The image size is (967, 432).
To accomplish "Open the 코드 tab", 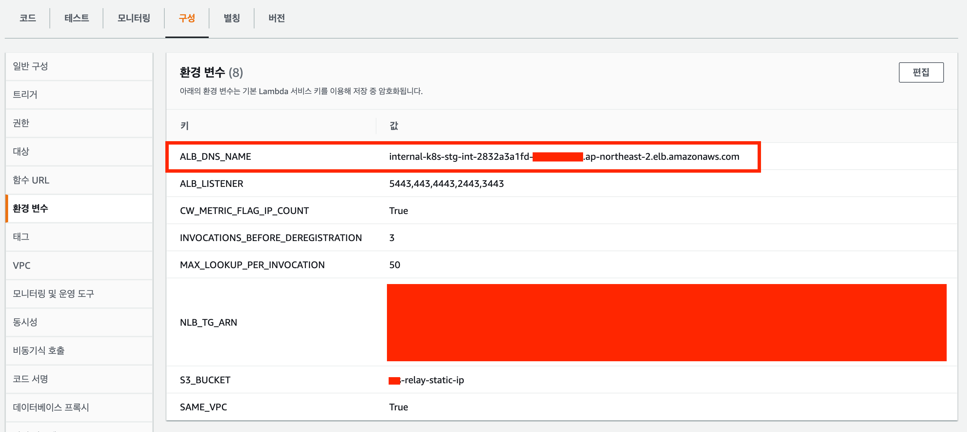I will click(27, 18).
